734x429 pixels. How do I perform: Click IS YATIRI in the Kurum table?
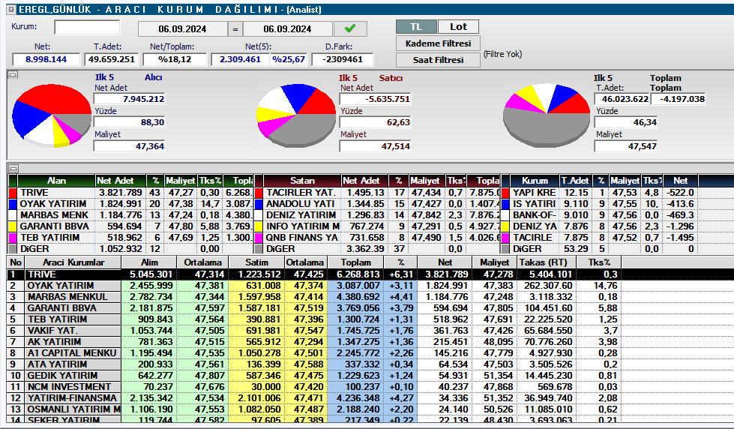coord(534,204)
